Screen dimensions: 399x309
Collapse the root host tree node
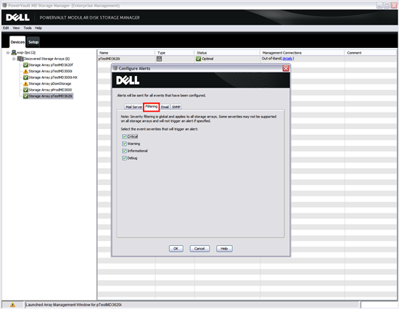click(x=8, y=52)
